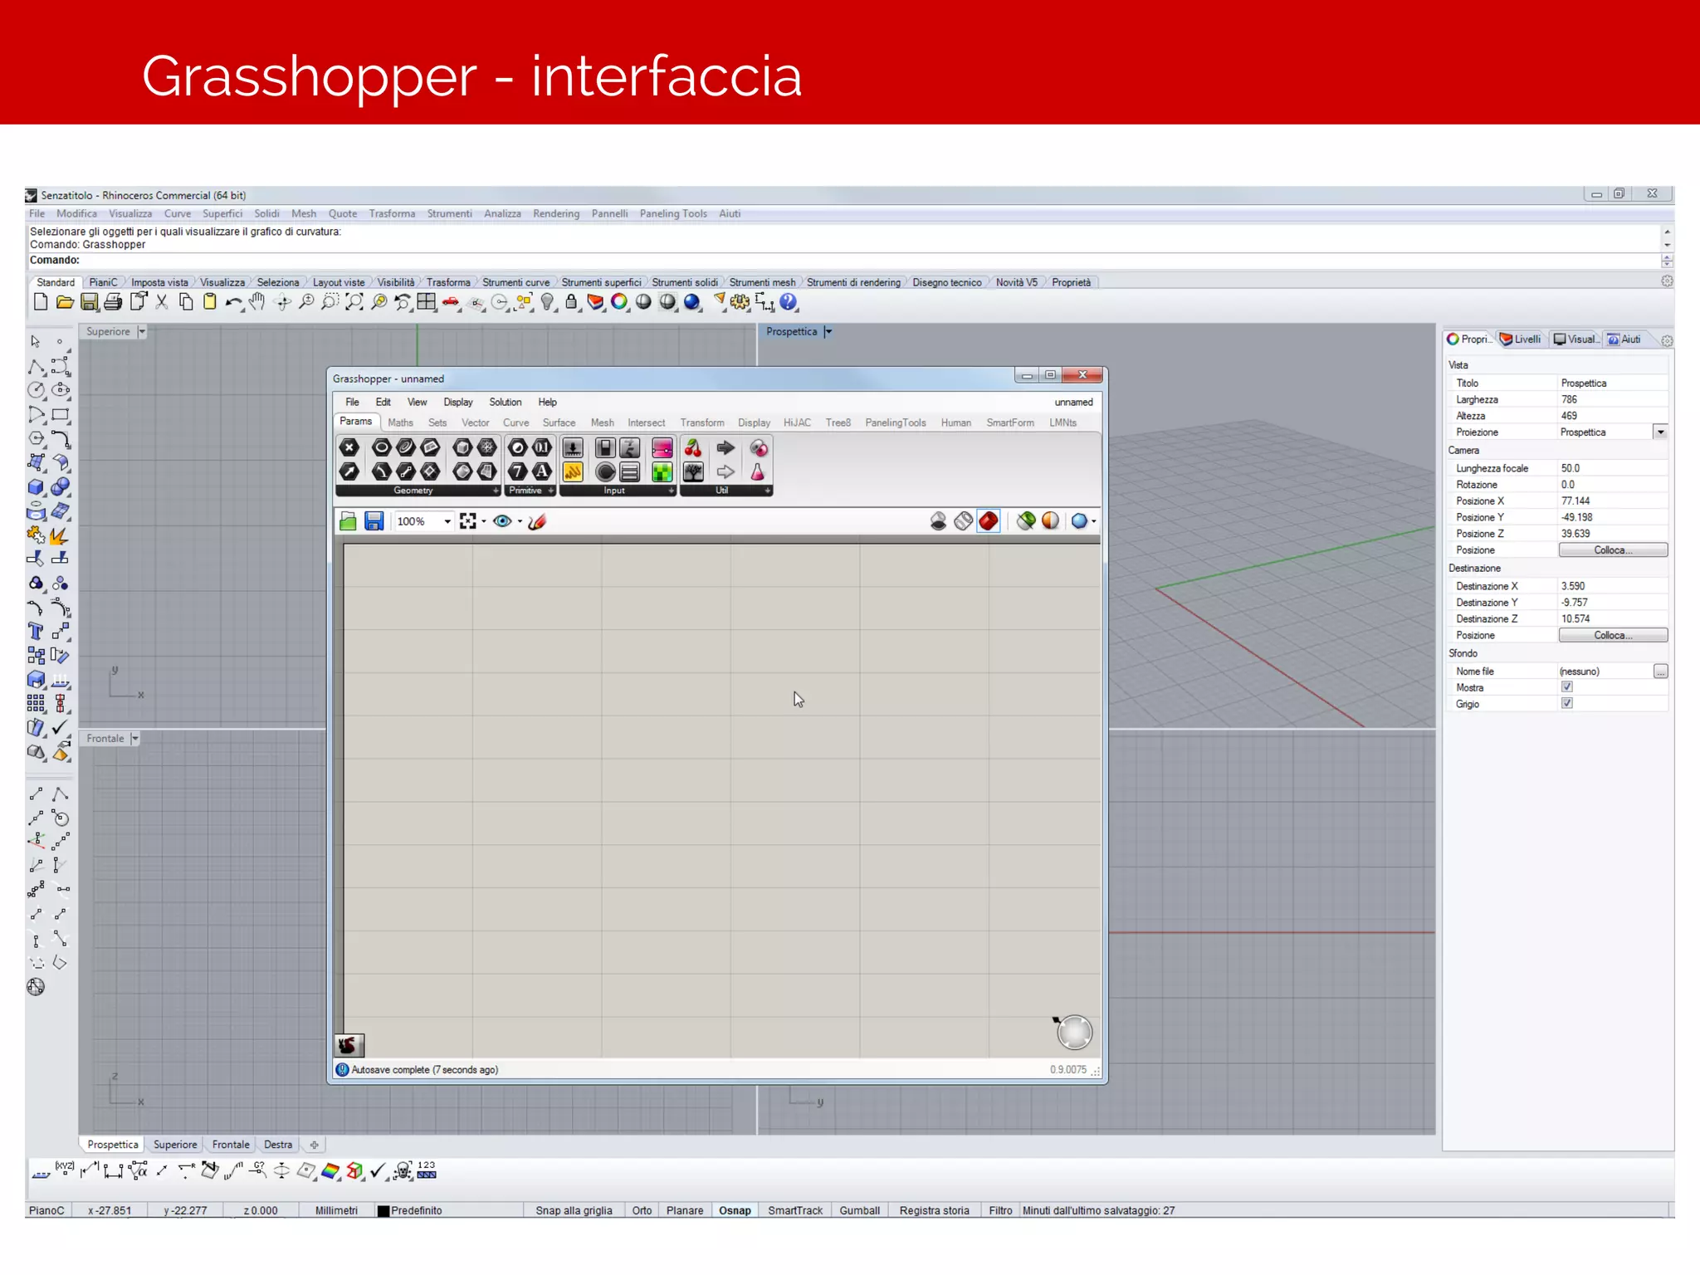1700x1275 pixels.
Task: Click Colloca button under Destinazione
Action: [1613, 635]
